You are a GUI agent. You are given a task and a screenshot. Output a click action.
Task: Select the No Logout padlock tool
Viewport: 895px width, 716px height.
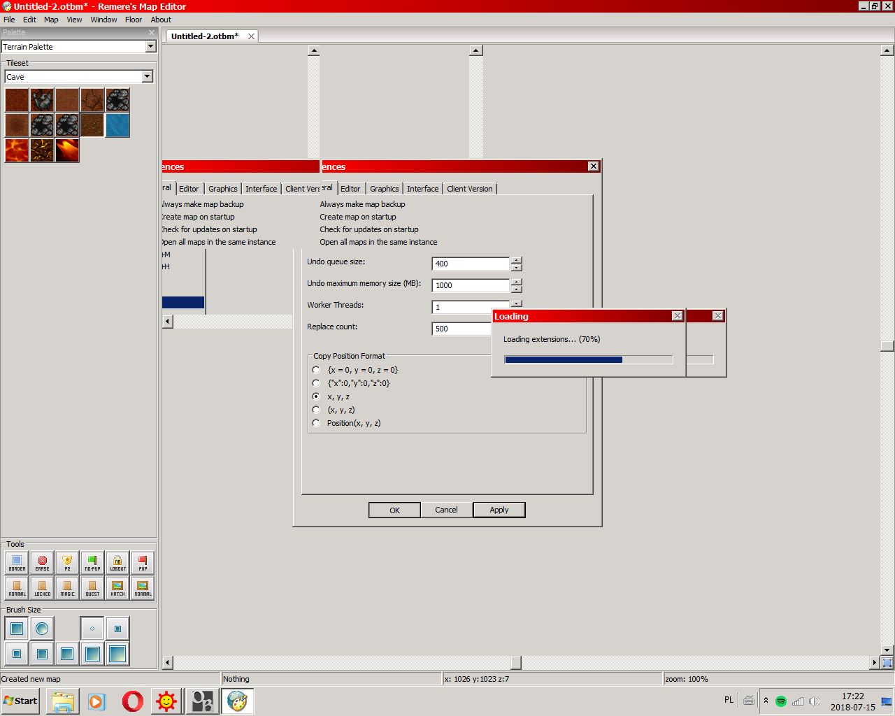(x=117, y=563)
